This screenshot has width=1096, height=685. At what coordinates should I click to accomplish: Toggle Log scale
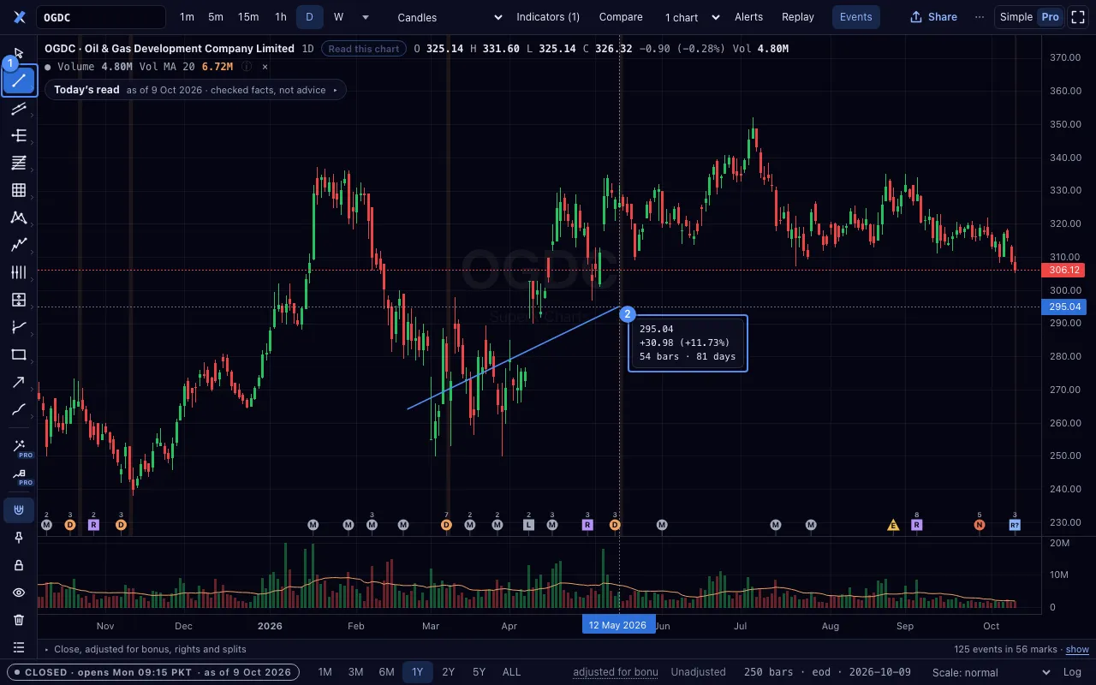point(1072,672)
